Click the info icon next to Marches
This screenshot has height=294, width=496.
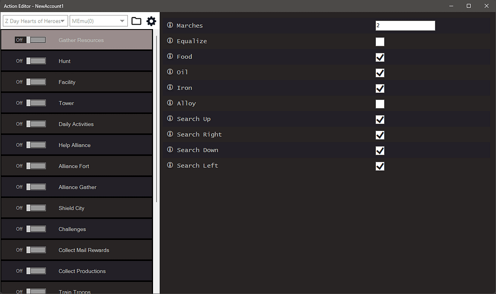pyautogui.click(x=169, y=25)
